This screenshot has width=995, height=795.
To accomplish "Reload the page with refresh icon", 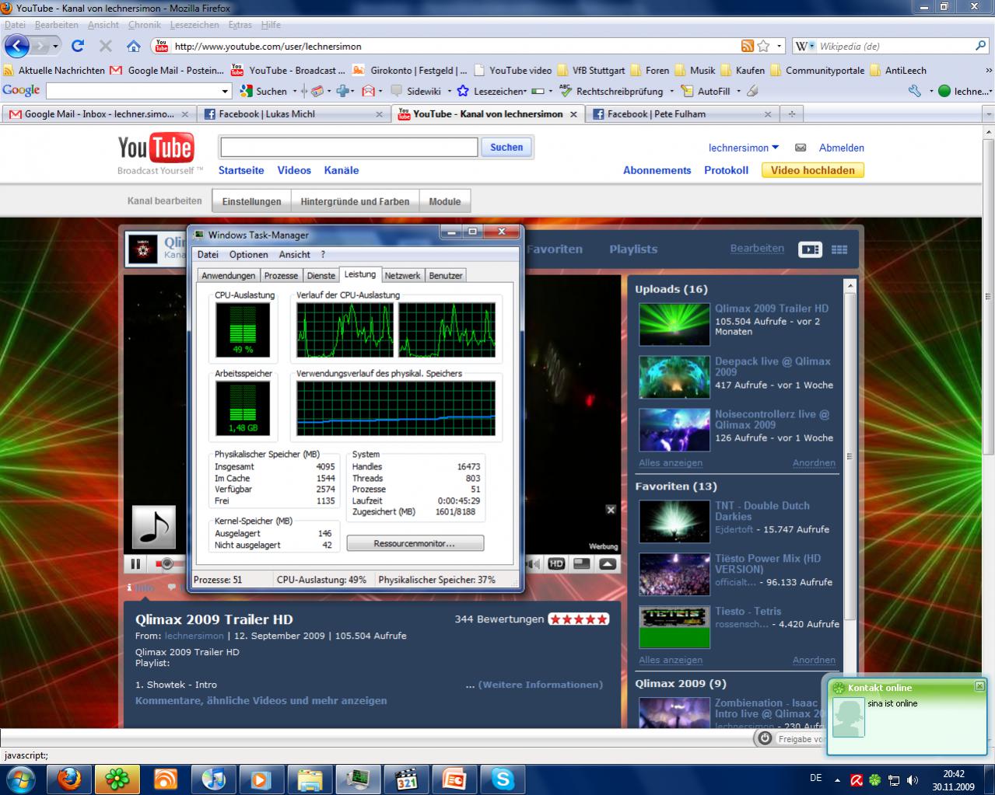I will coord(77,46).
